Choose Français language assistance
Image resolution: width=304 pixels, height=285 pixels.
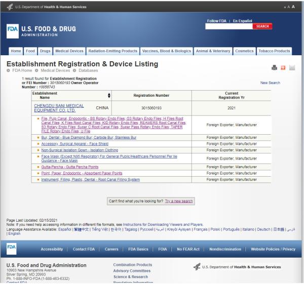tap(201, 229)
